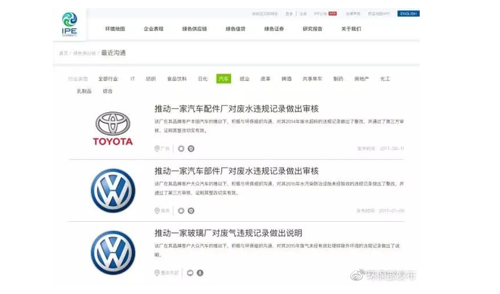The height and width of the screenshot is (294, 500).
Task: Open the Toyota logo thumbnail
Action: point(113,129)
